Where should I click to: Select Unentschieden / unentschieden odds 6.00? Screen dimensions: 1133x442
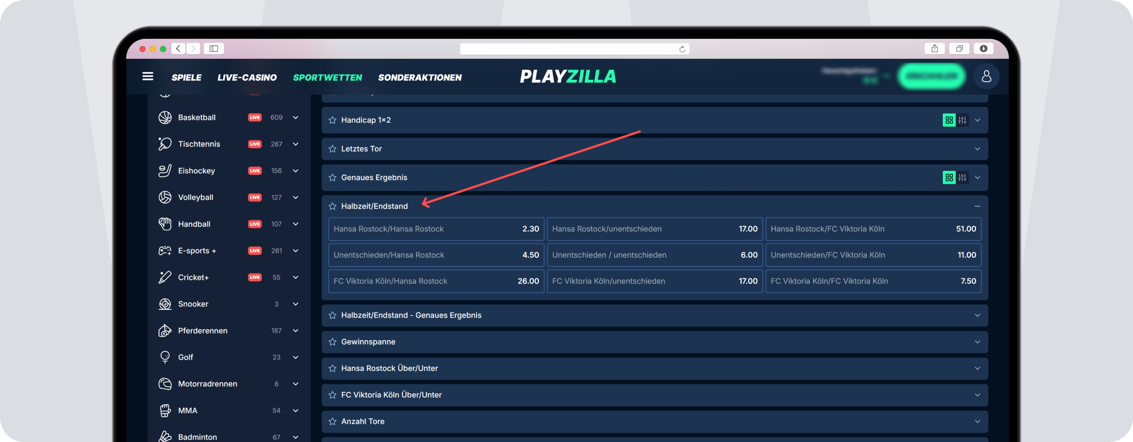pyautogui.click(x=654, y=255)
